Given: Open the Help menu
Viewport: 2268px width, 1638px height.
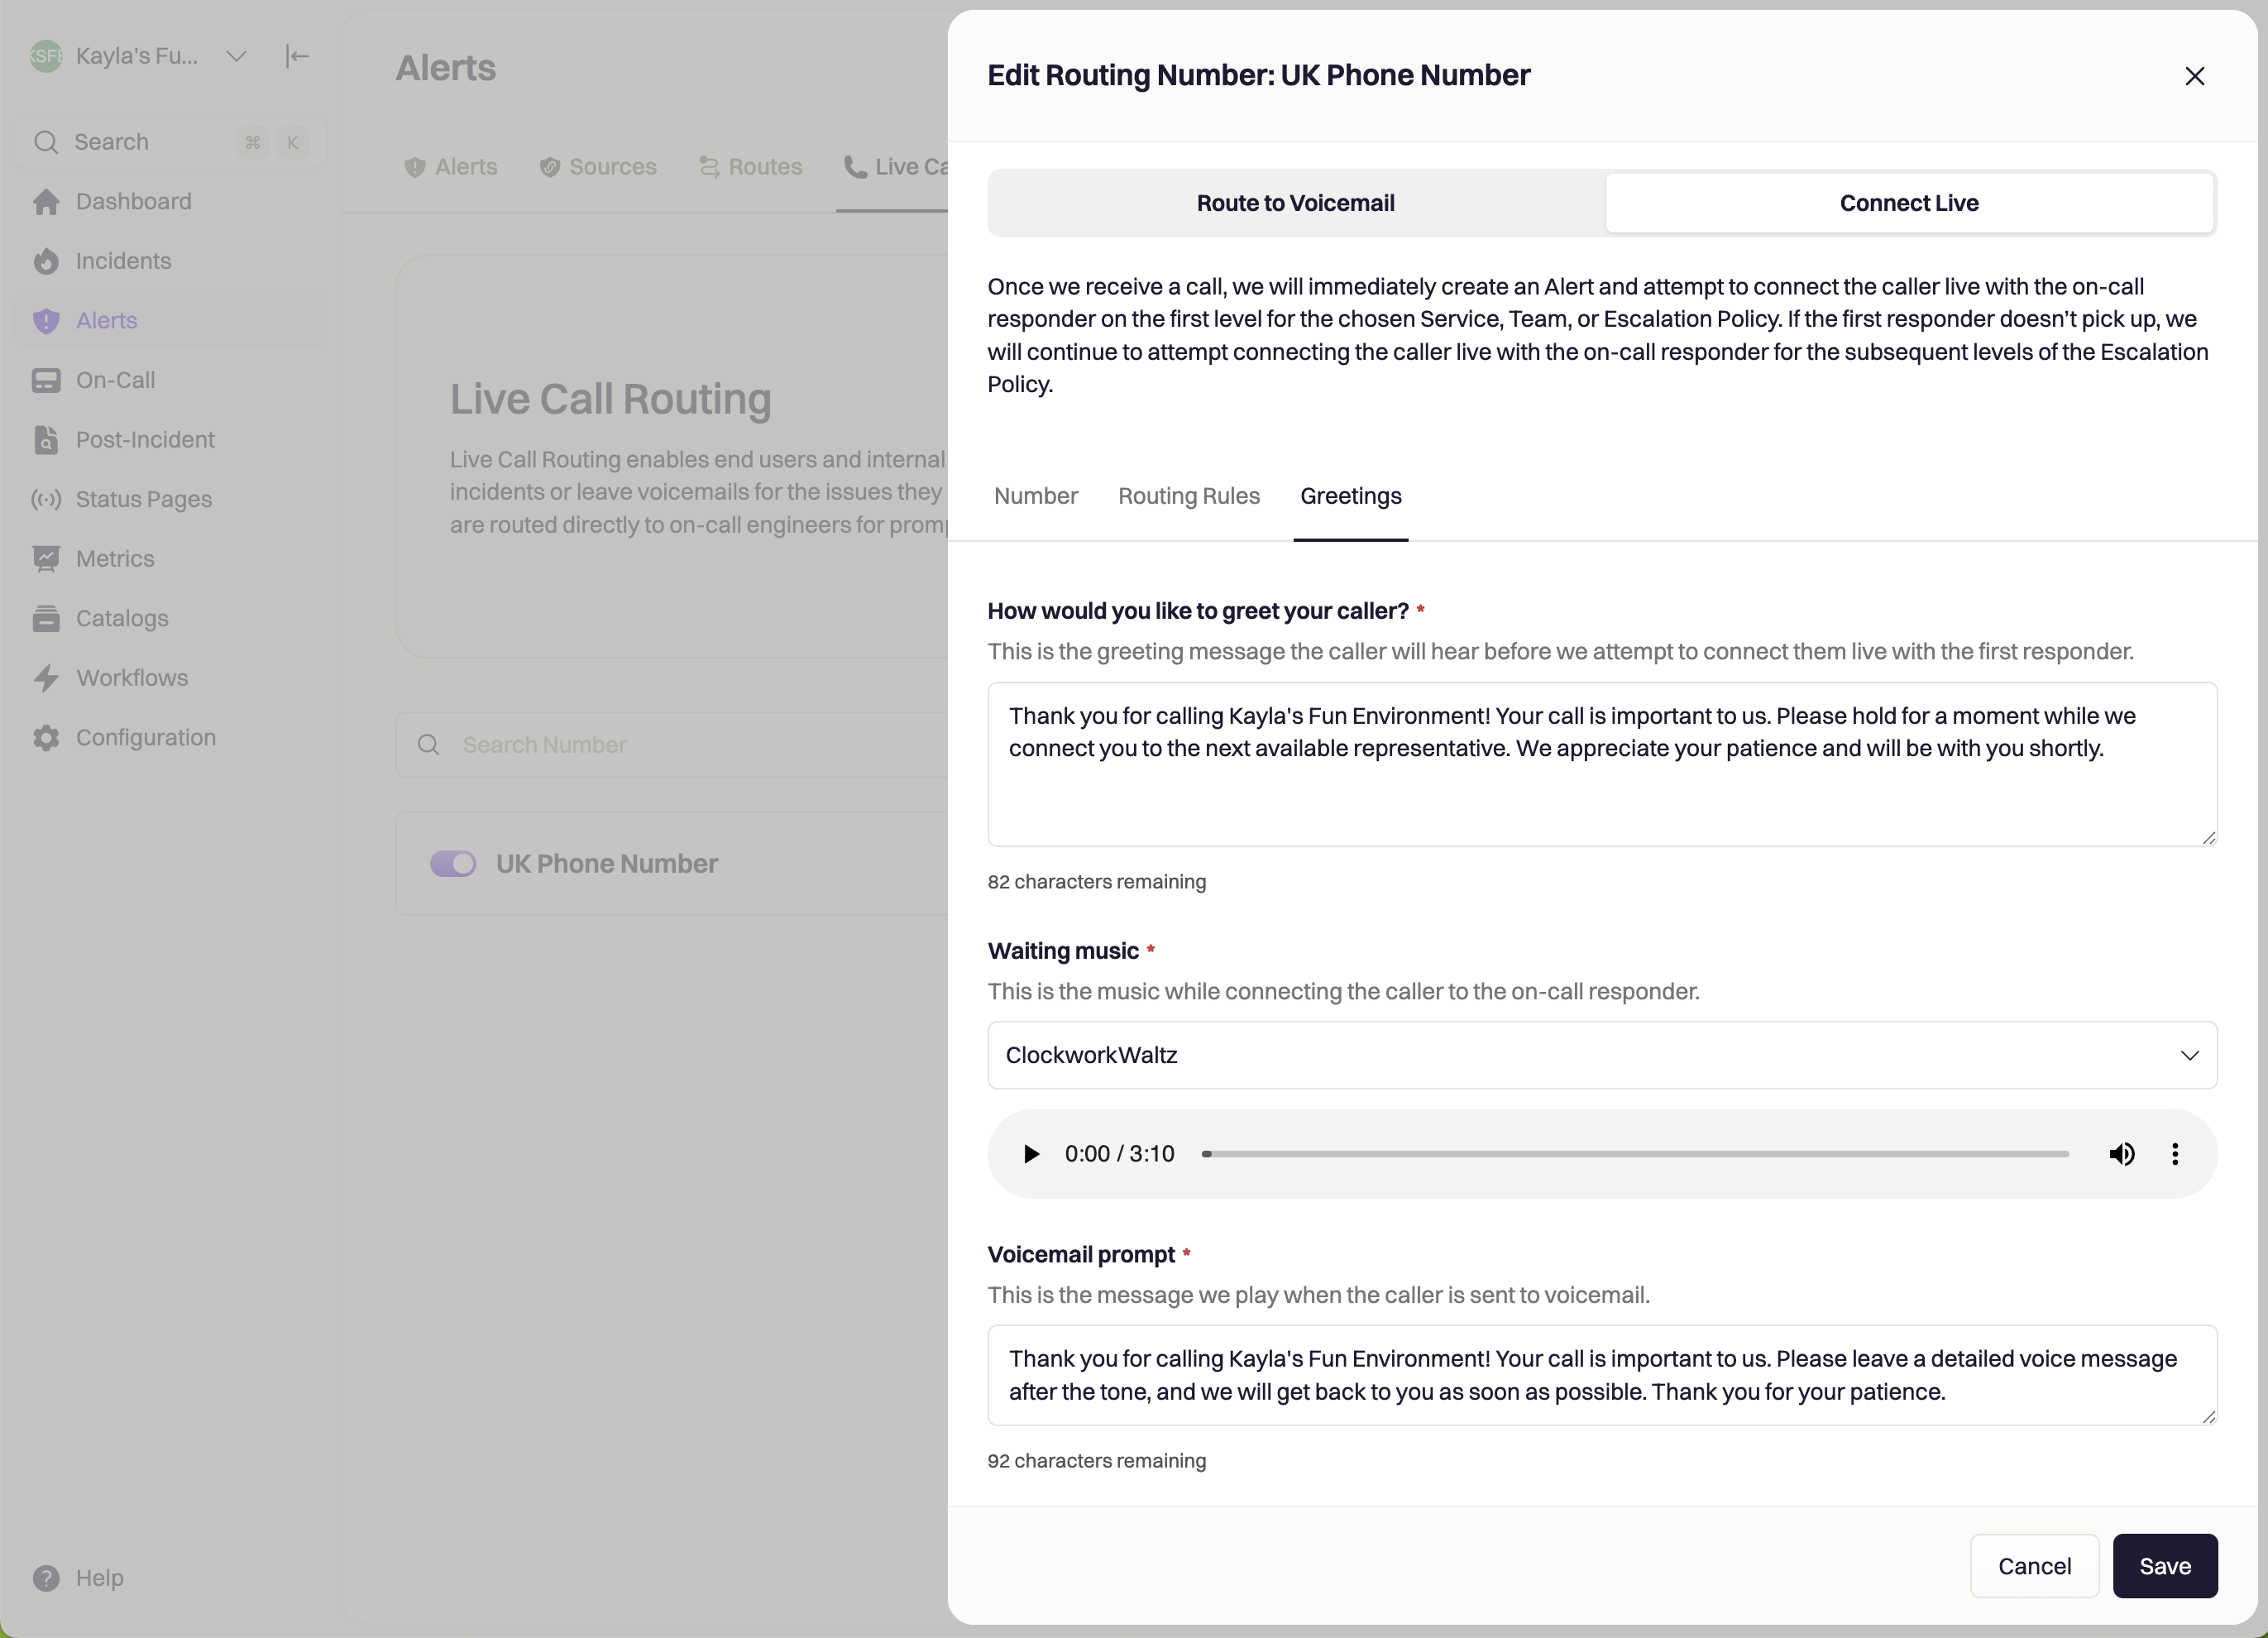Looking at the screenshot, I should coord(98,1577).
